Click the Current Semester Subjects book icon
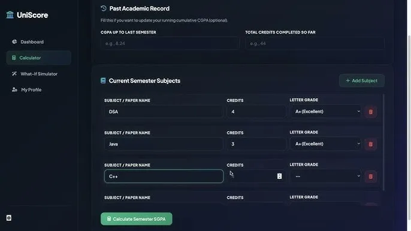The image size is (411, 231). coord(103,80)
